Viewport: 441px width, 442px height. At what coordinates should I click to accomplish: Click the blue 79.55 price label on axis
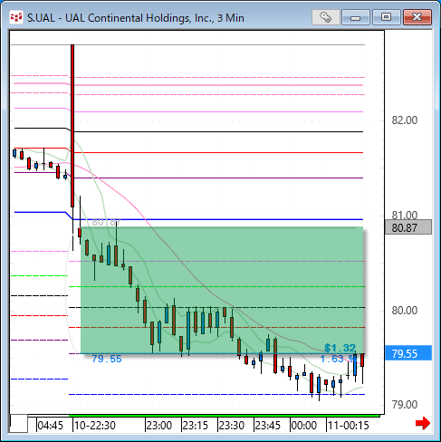pos(408,353)
